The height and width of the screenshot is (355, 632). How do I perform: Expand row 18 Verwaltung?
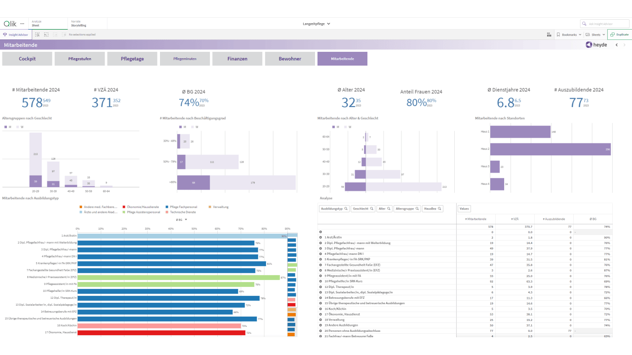click(x=321, y=319)
